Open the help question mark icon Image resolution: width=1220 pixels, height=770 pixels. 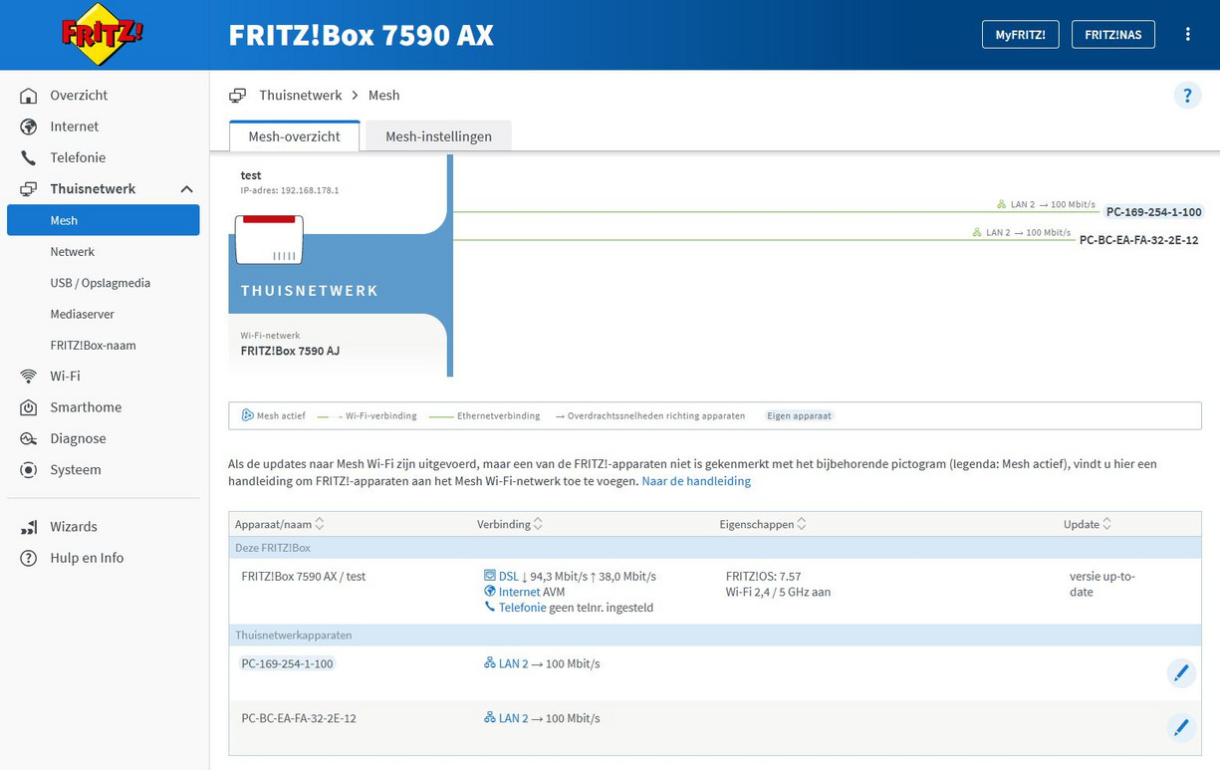pos(1186,96)
